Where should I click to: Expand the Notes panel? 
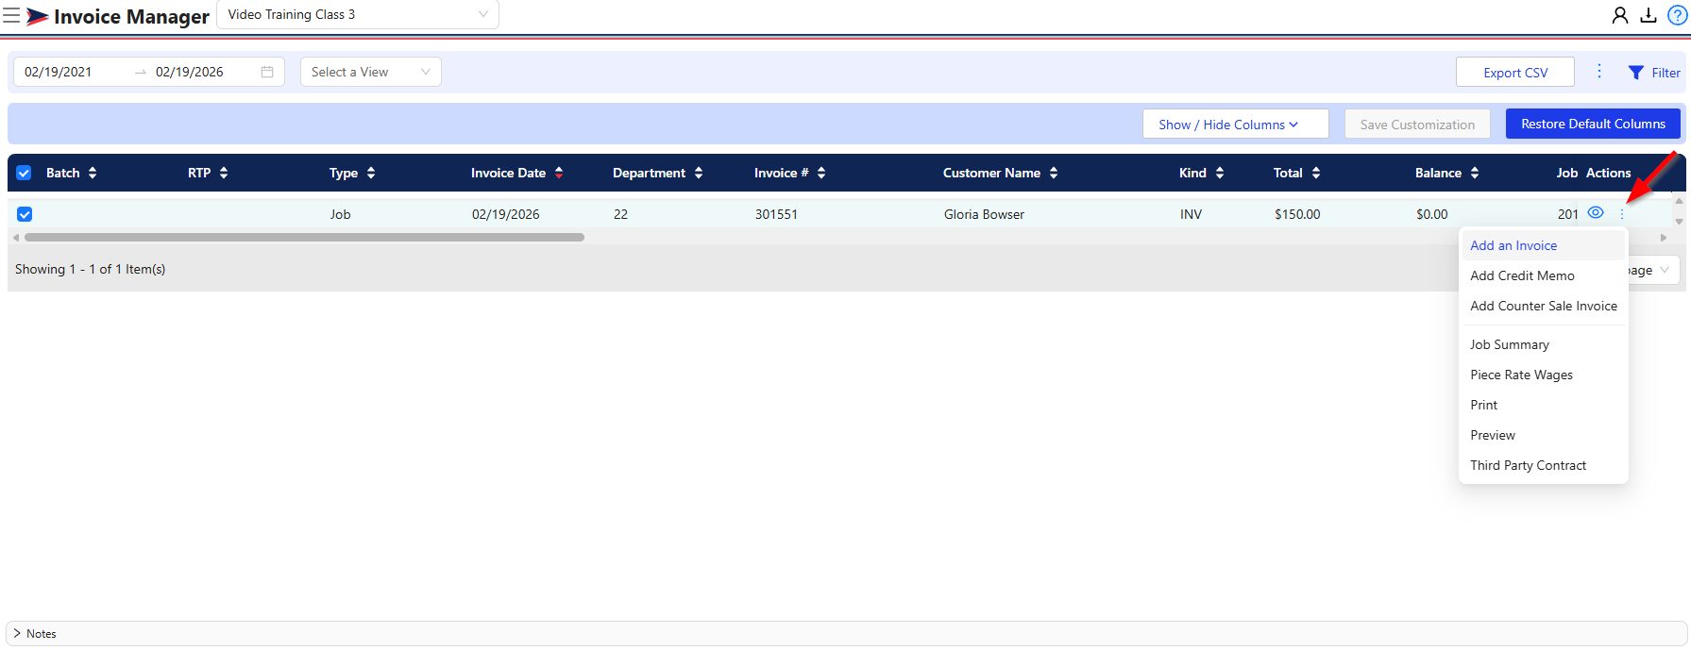click(x=17, y=633)
